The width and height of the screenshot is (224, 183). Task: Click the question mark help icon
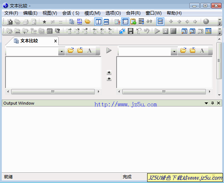click(x=58, y=31)
